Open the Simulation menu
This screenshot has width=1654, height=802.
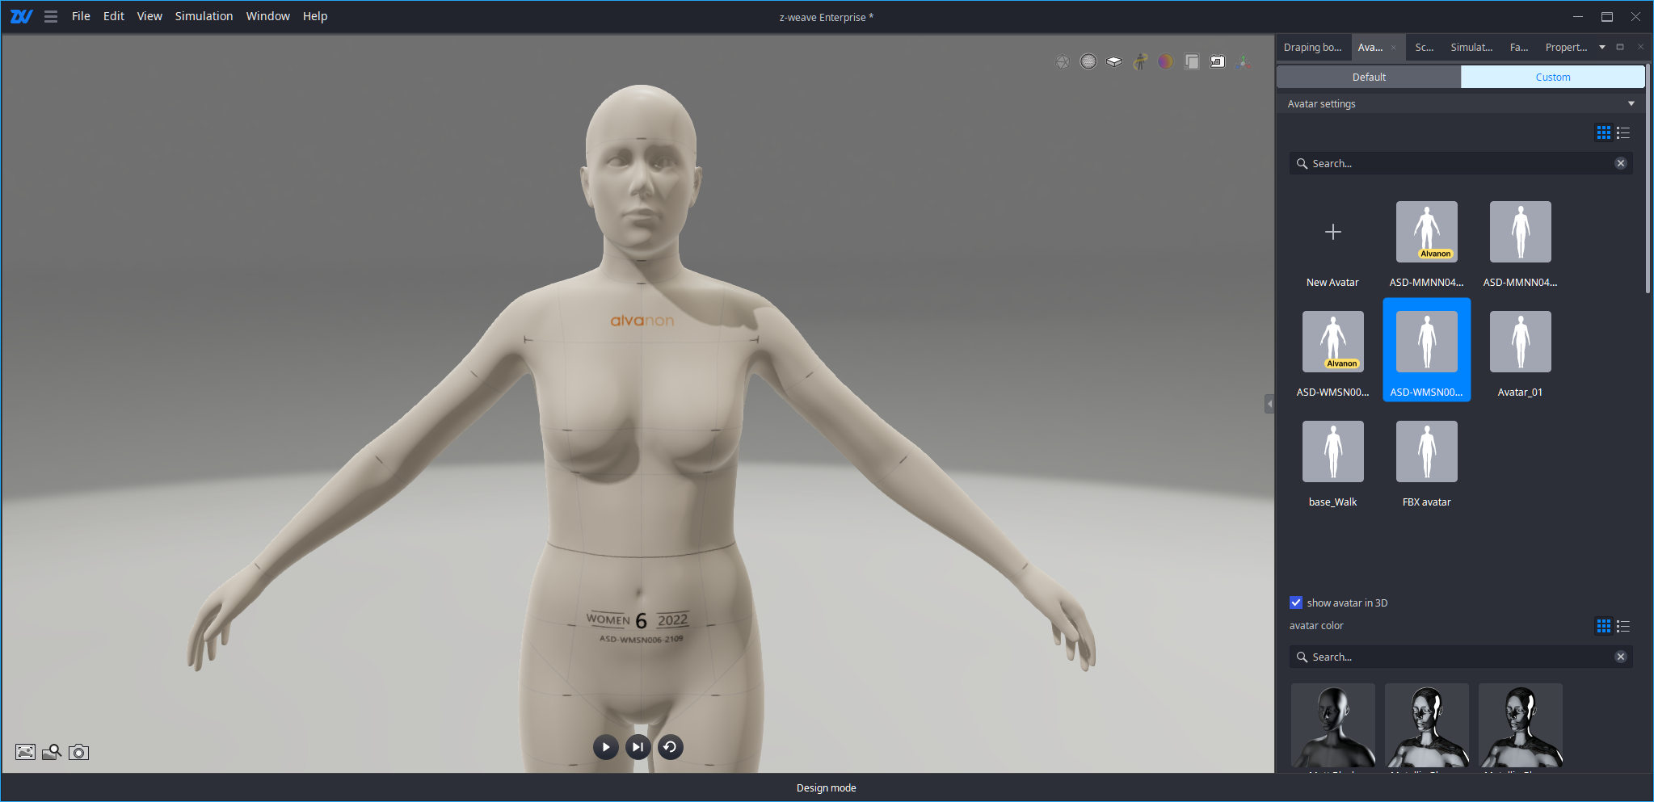[x=204, y=16]
